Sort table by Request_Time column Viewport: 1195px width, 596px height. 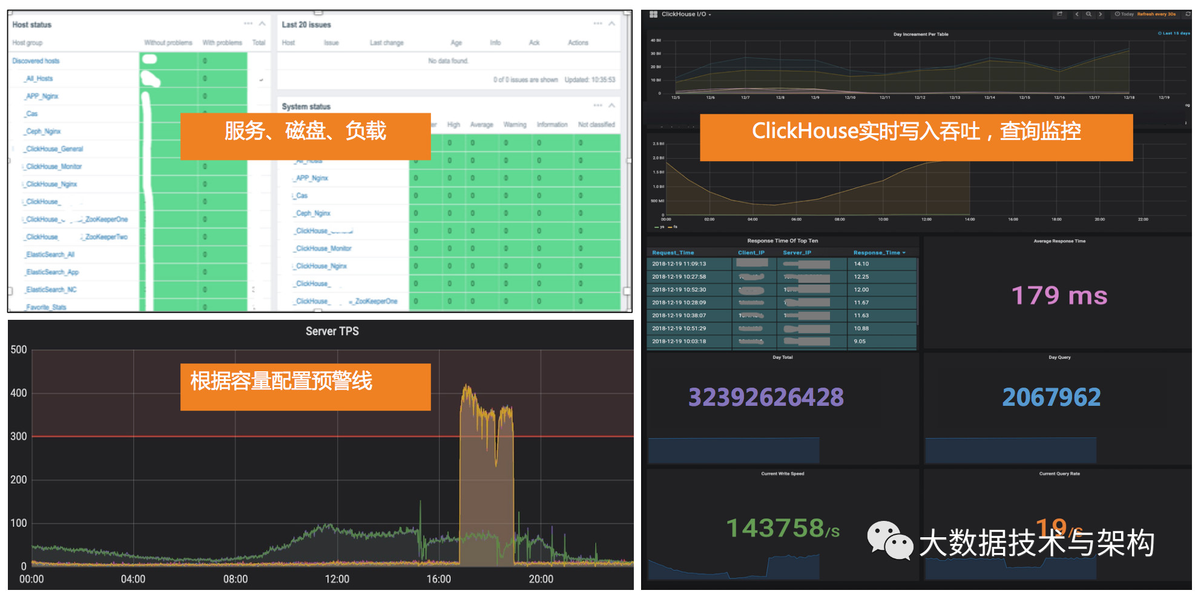(x=673, y=253)
